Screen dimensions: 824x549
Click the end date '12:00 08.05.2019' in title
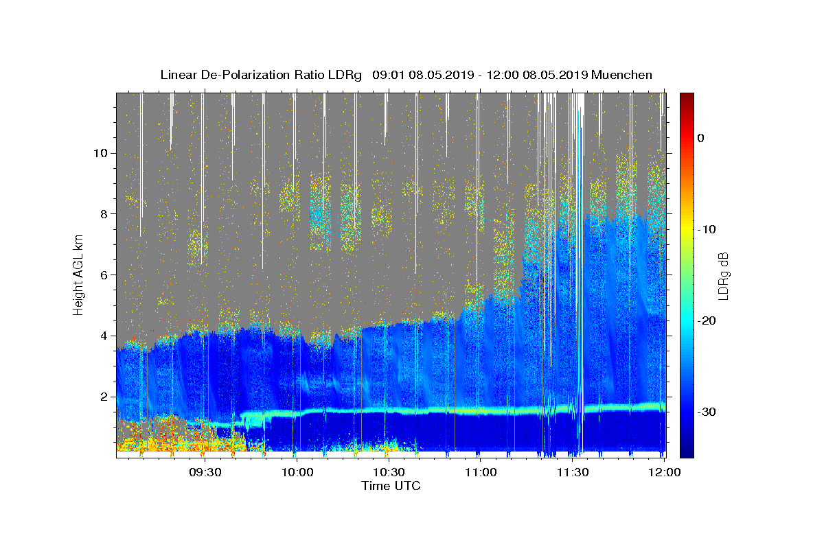pyautogui.click(x=537, y=75)
